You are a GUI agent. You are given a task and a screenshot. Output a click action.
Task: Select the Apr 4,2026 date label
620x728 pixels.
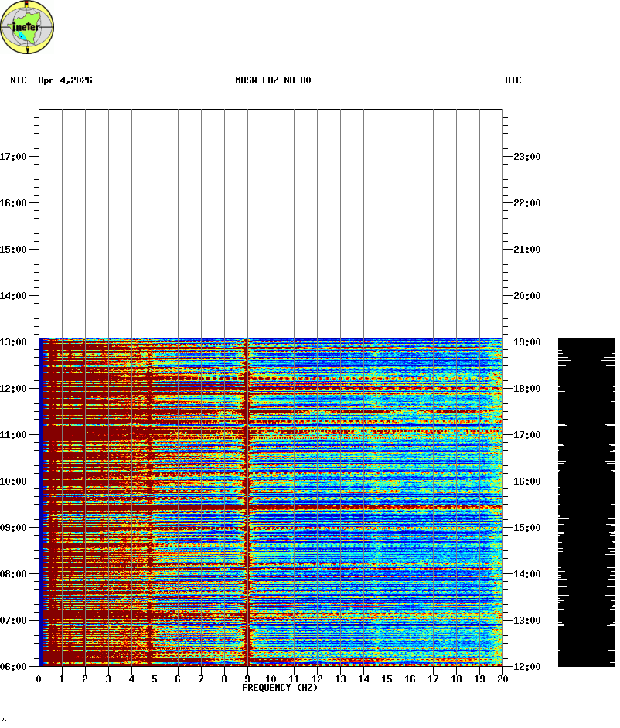pyautogui.click(x=65, y=80)
